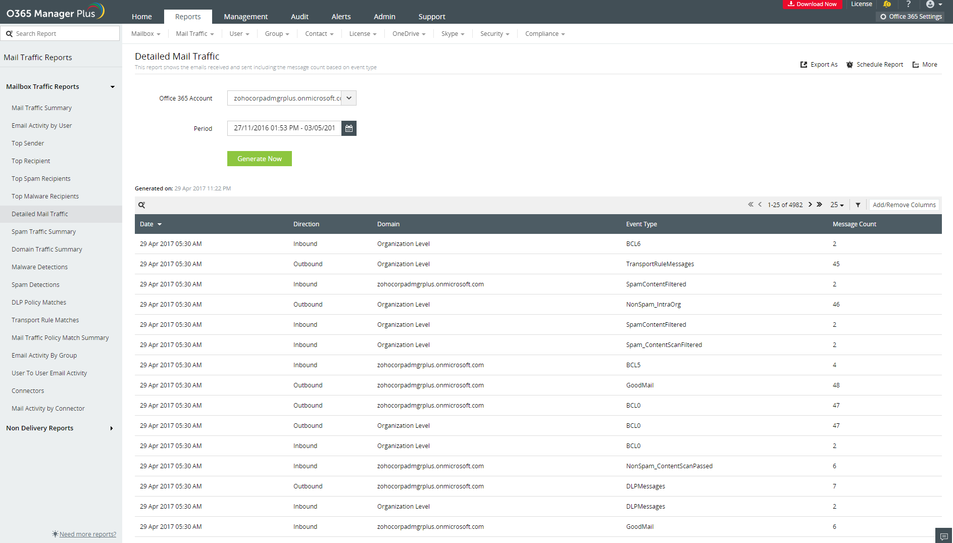Image resolution: width=953 pixels, height=543 pixels.
Task: Open the Email Activity by User report
Action: click(x=41, y=126)
